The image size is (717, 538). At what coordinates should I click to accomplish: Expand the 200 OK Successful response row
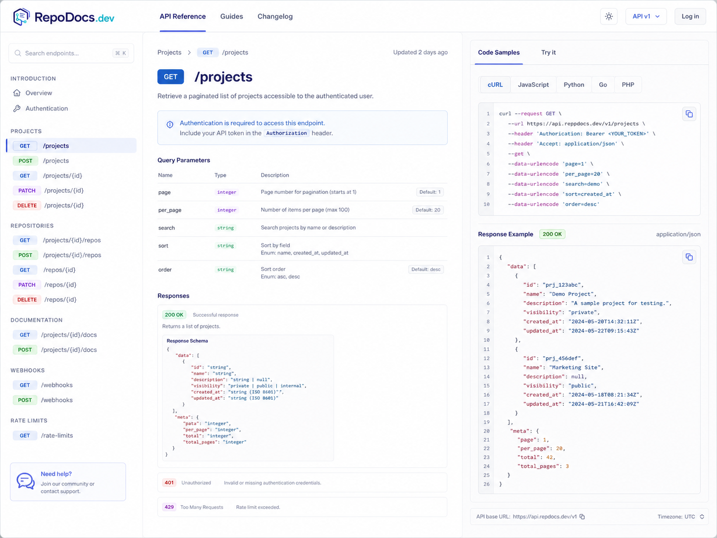click(302, 315)
